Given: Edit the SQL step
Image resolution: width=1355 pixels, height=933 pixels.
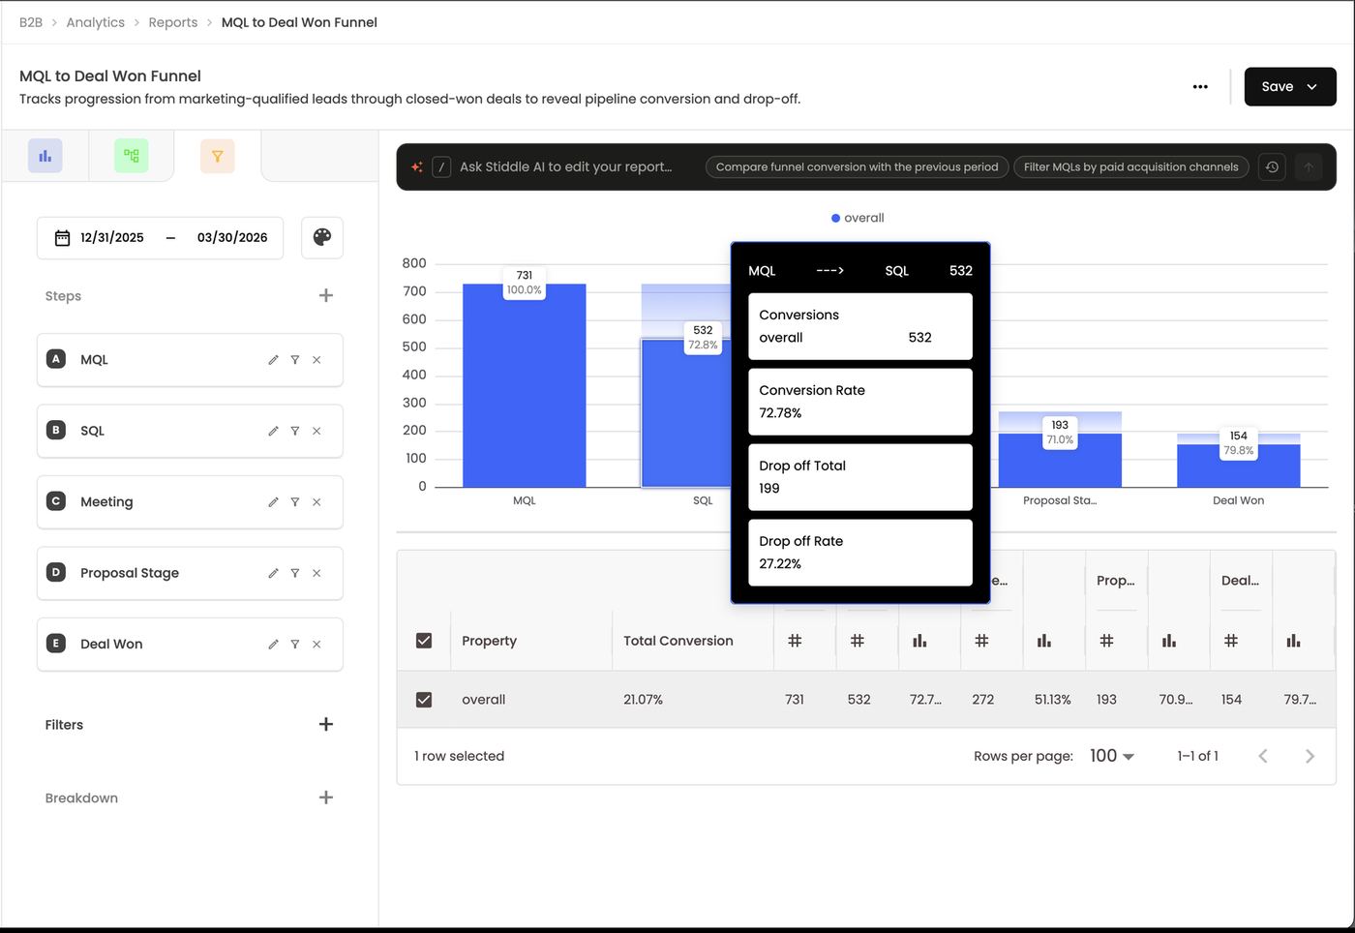Looking at the screenshot, I should point(273,431).
